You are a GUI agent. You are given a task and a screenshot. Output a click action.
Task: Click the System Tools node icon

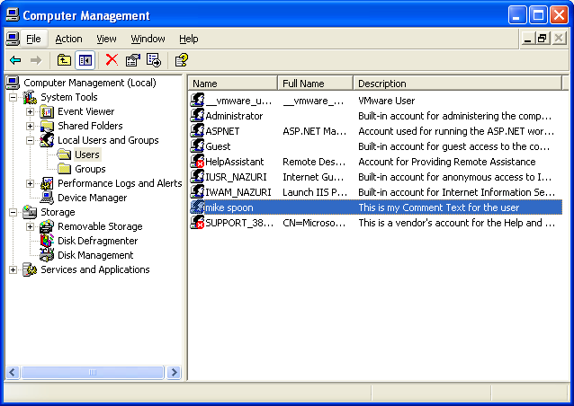[x=30, y=97]
